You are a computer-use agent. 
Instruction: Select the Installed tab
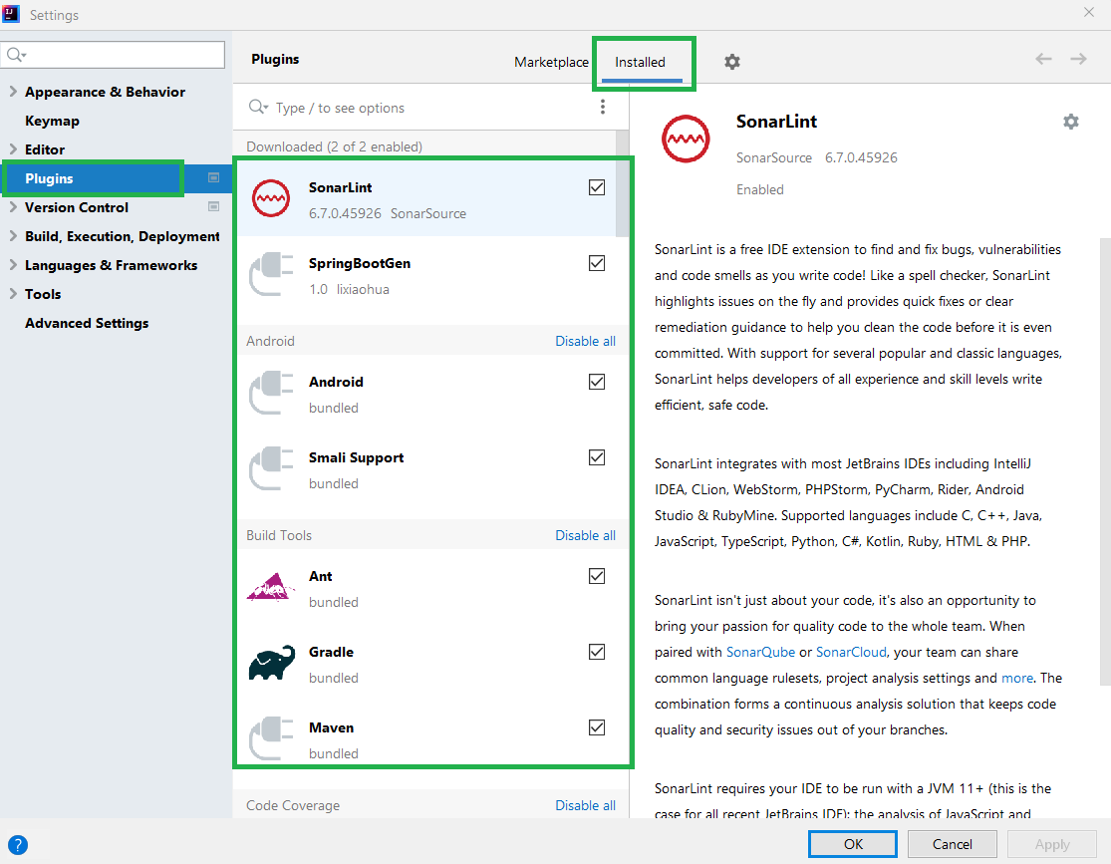pos(640,62)
